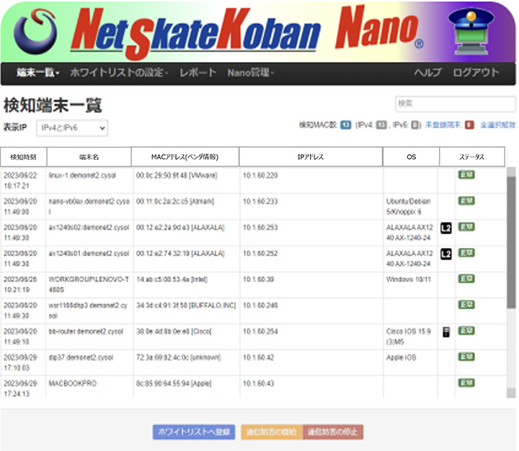519x451 pixels.
Task: Click the IPv4 count badge
Action: click(381, 125)
